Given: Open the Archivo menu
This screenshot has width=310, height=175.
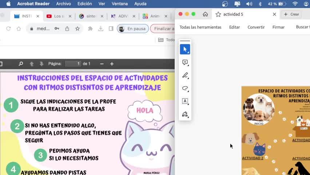Looking at the screenshot, I should [63, 4].
